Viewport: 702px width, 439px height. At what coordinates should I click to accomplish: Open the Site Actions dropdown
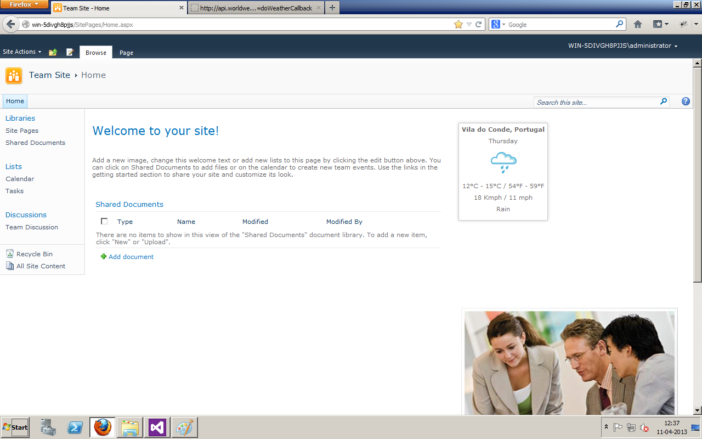click(22, 51)
